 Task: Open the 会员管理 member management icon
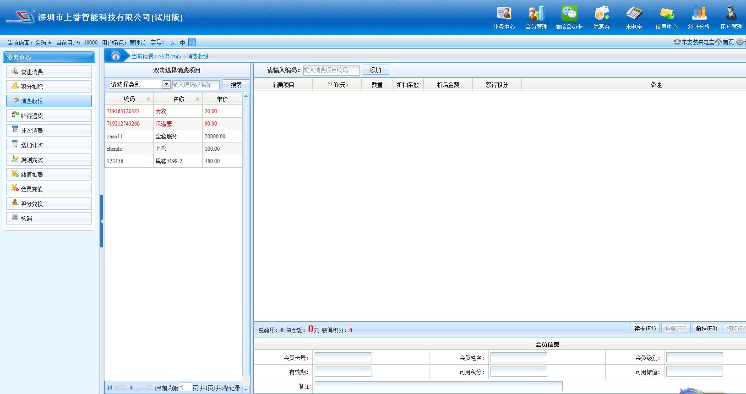click(x=536, y=13)
